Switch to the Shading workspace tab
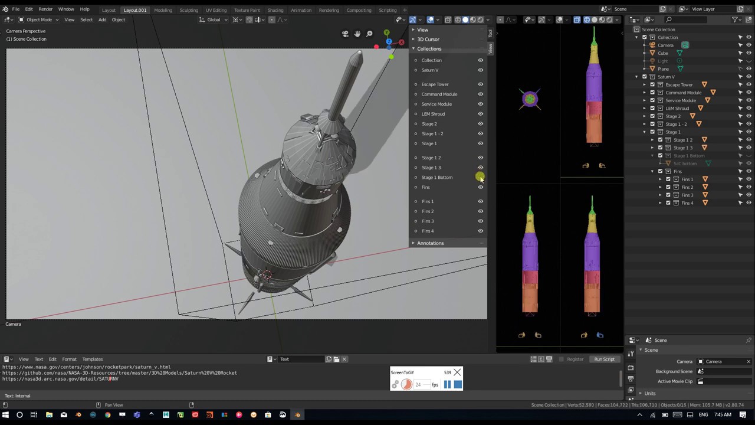Viewport: 755px width, 425px height. [275, 10]
